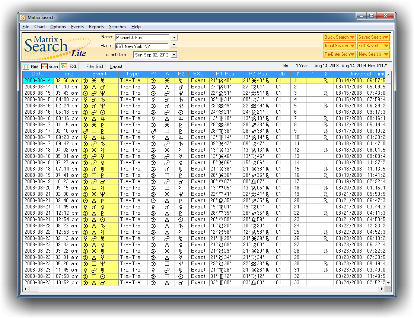Open the Current Date picker dropdown
This screenshot has height=318, width=414.
(174, 55)
